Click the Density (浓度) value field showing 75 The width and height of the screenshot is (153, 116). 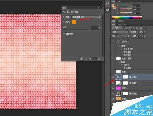94,27
